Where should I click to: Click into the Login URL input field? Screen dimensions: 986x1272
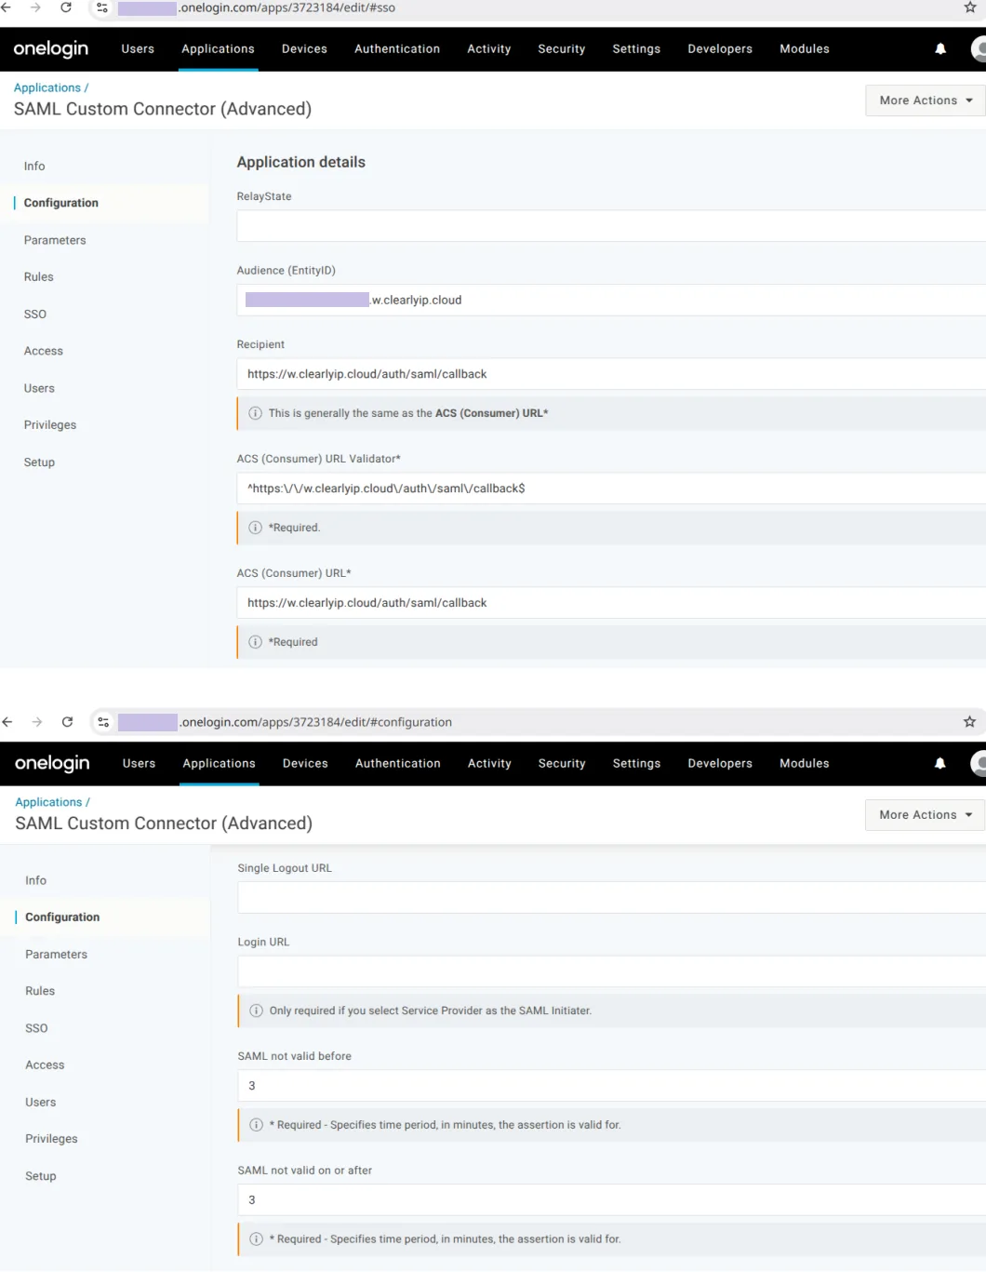click(612, 971)
